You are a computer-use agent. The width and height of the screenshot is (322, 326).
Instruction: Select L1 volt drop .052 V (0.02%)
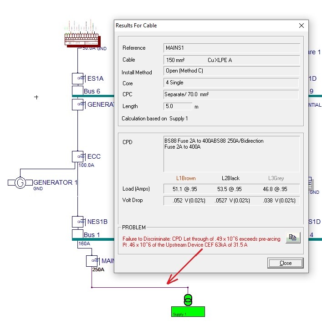pos(189,201)
